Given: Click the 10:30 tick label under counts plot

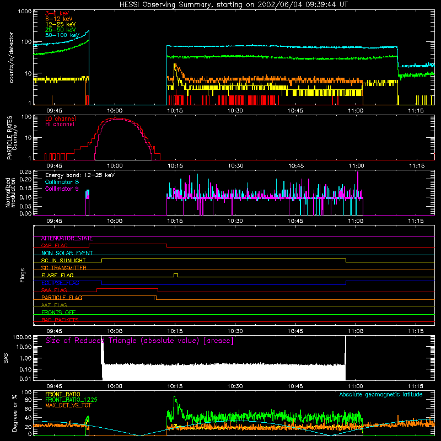Looking at the screenshot, I should 235,111.
